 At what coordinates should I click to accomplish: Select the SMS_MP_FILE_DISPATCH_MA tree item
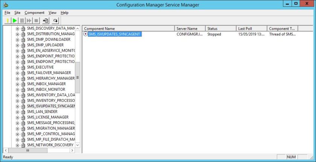pyautogui.click(x=51, y=139)
